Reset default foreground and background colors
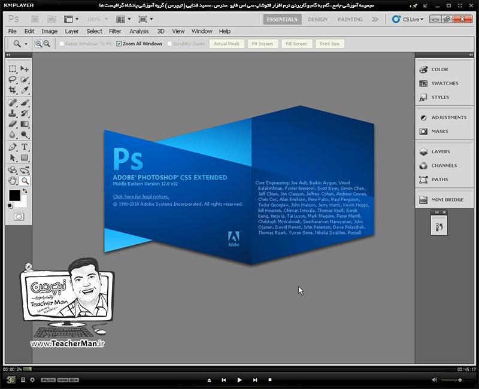The image size is (479, 389). coord(10,206)
